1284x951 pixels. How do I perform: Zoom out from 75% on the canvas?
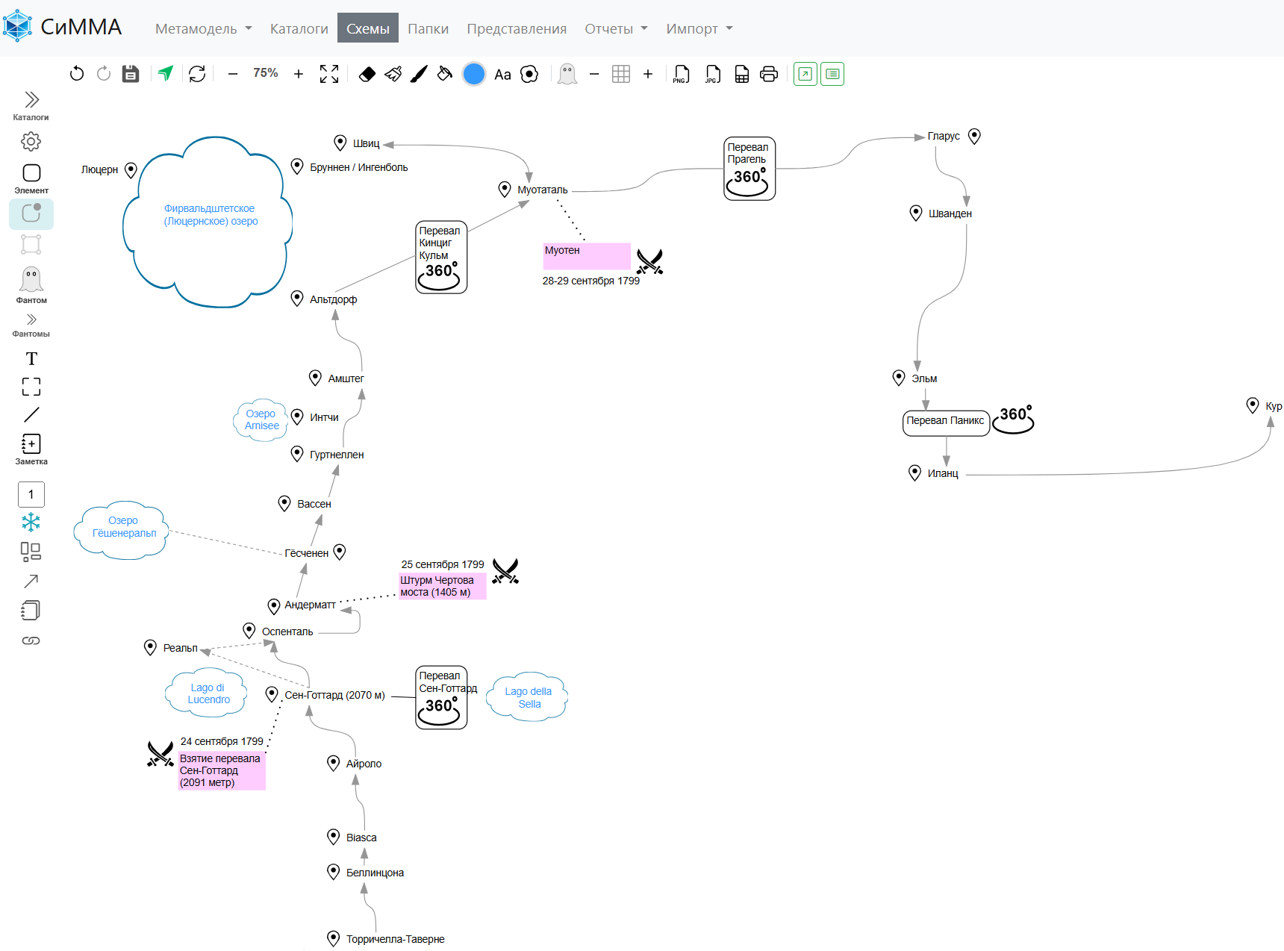click(x=233, y=74)
